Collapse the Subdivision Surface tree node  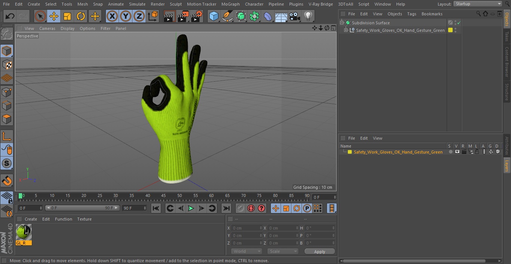click(x=342, y=23)
